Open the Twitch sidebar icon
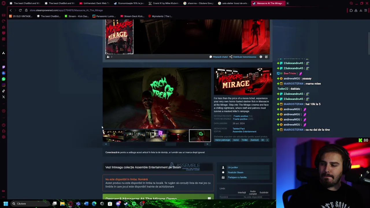The width and height of the screenshot is (370, 208). 3,67
